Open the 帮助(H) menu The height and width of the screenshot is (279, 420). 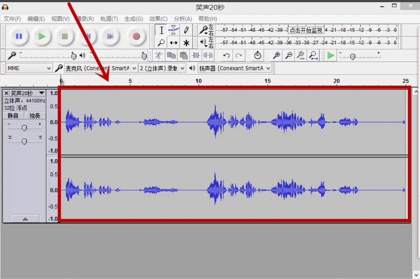point(207,19)
